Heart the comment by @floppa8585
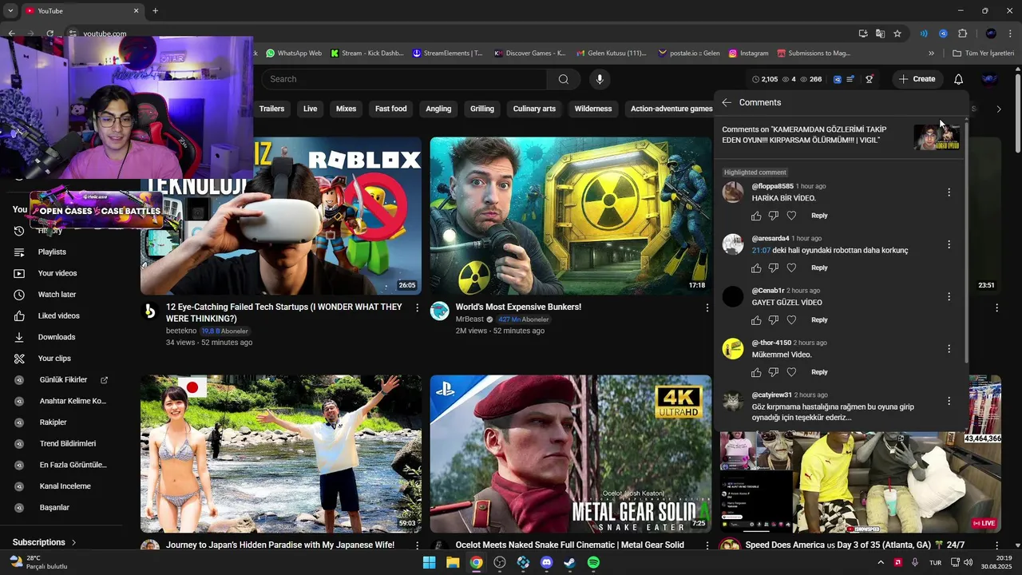Viewport: 1022px width, 575px height. coord(791,216)
